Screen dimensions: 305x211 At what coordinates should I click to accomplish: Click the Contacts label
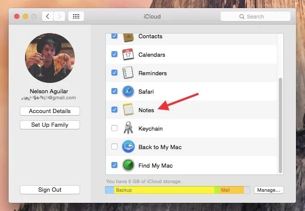pyautogui.click(x=151, y=37)
